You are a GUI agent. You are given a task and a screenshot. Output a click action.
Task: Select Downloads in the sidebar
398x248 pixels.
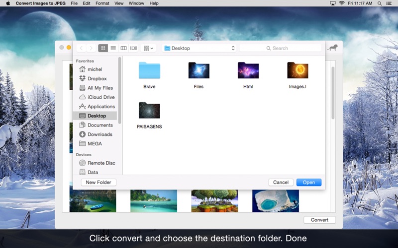[x=95, y=134]
